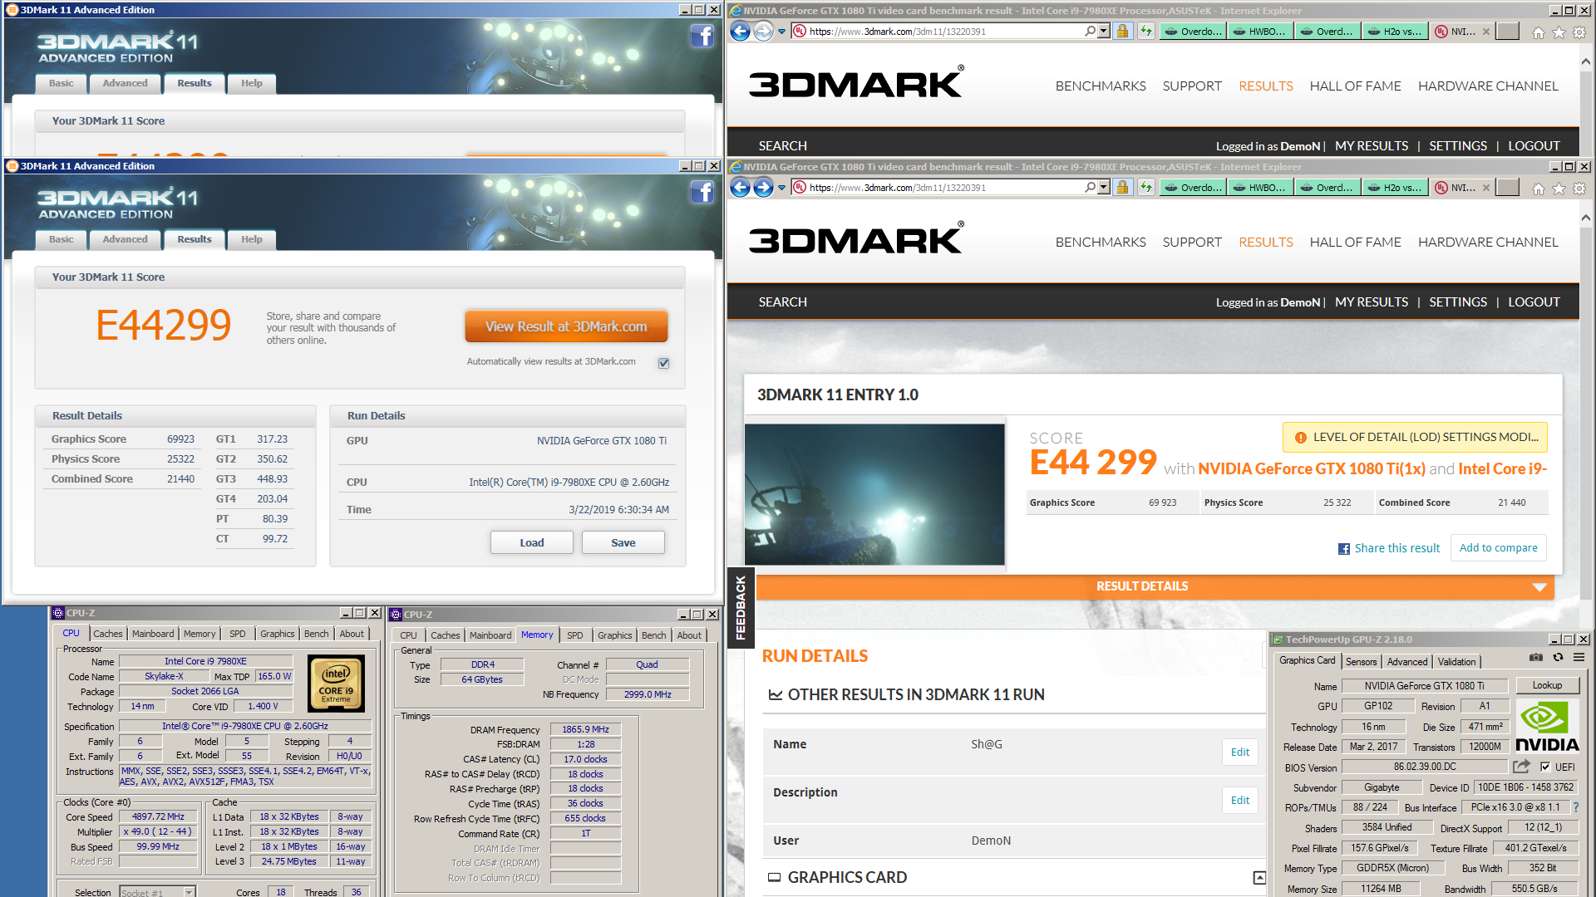This screenshot has width=1596, height=897.
Task: Edit the Name field on results page
Action: (x=1240, y=752)
